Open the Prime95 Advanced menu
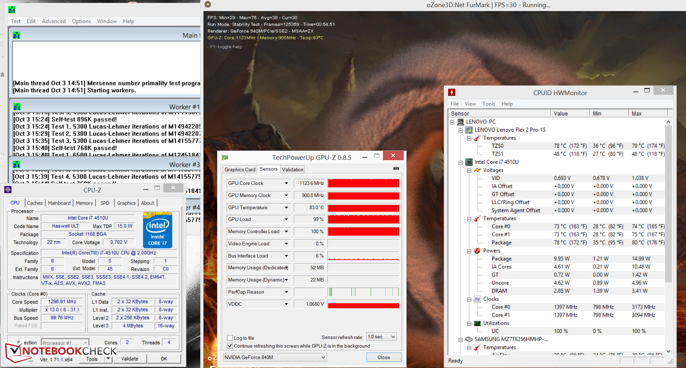The height and width of the screenshot is (368, 686). click(54, 21)
